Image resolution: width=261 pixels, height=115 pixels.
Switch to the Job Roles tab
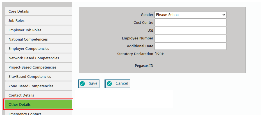click(38, 21)
